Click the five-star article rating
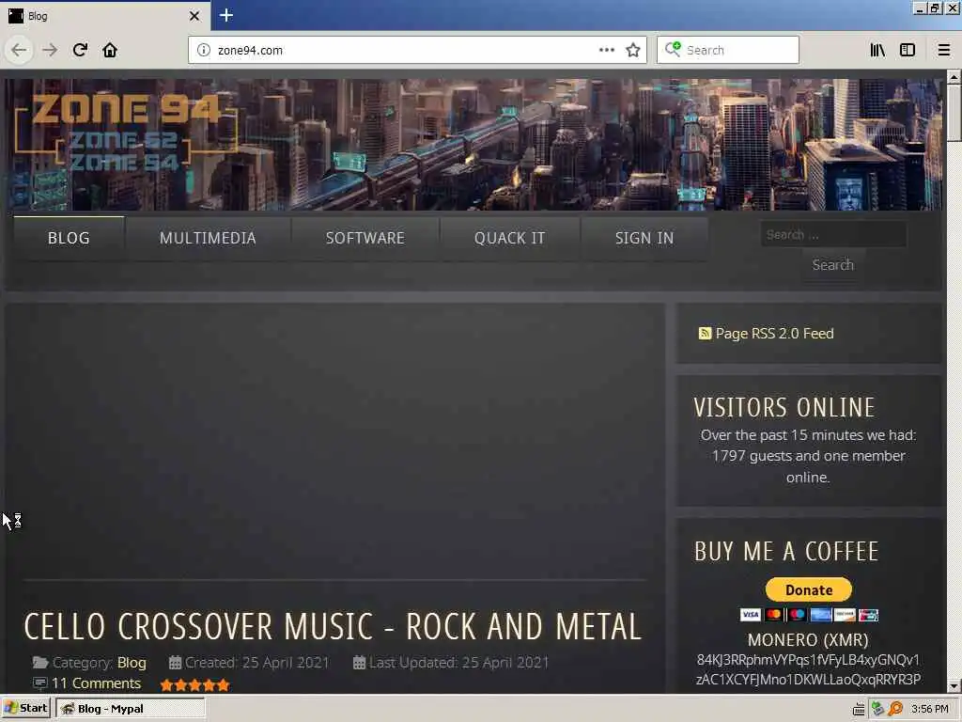Image resolution: width=962 pixels, height=722 pixels. coord(194,684)
